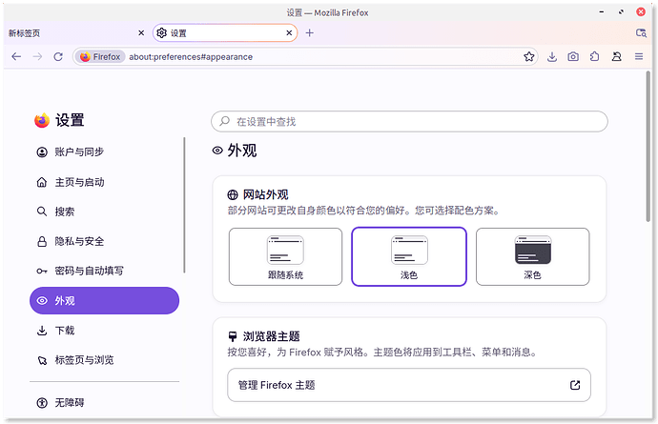Switch to the 新标签页 tab
This screenshot has width=658, height=424.
tap(77, 32)
